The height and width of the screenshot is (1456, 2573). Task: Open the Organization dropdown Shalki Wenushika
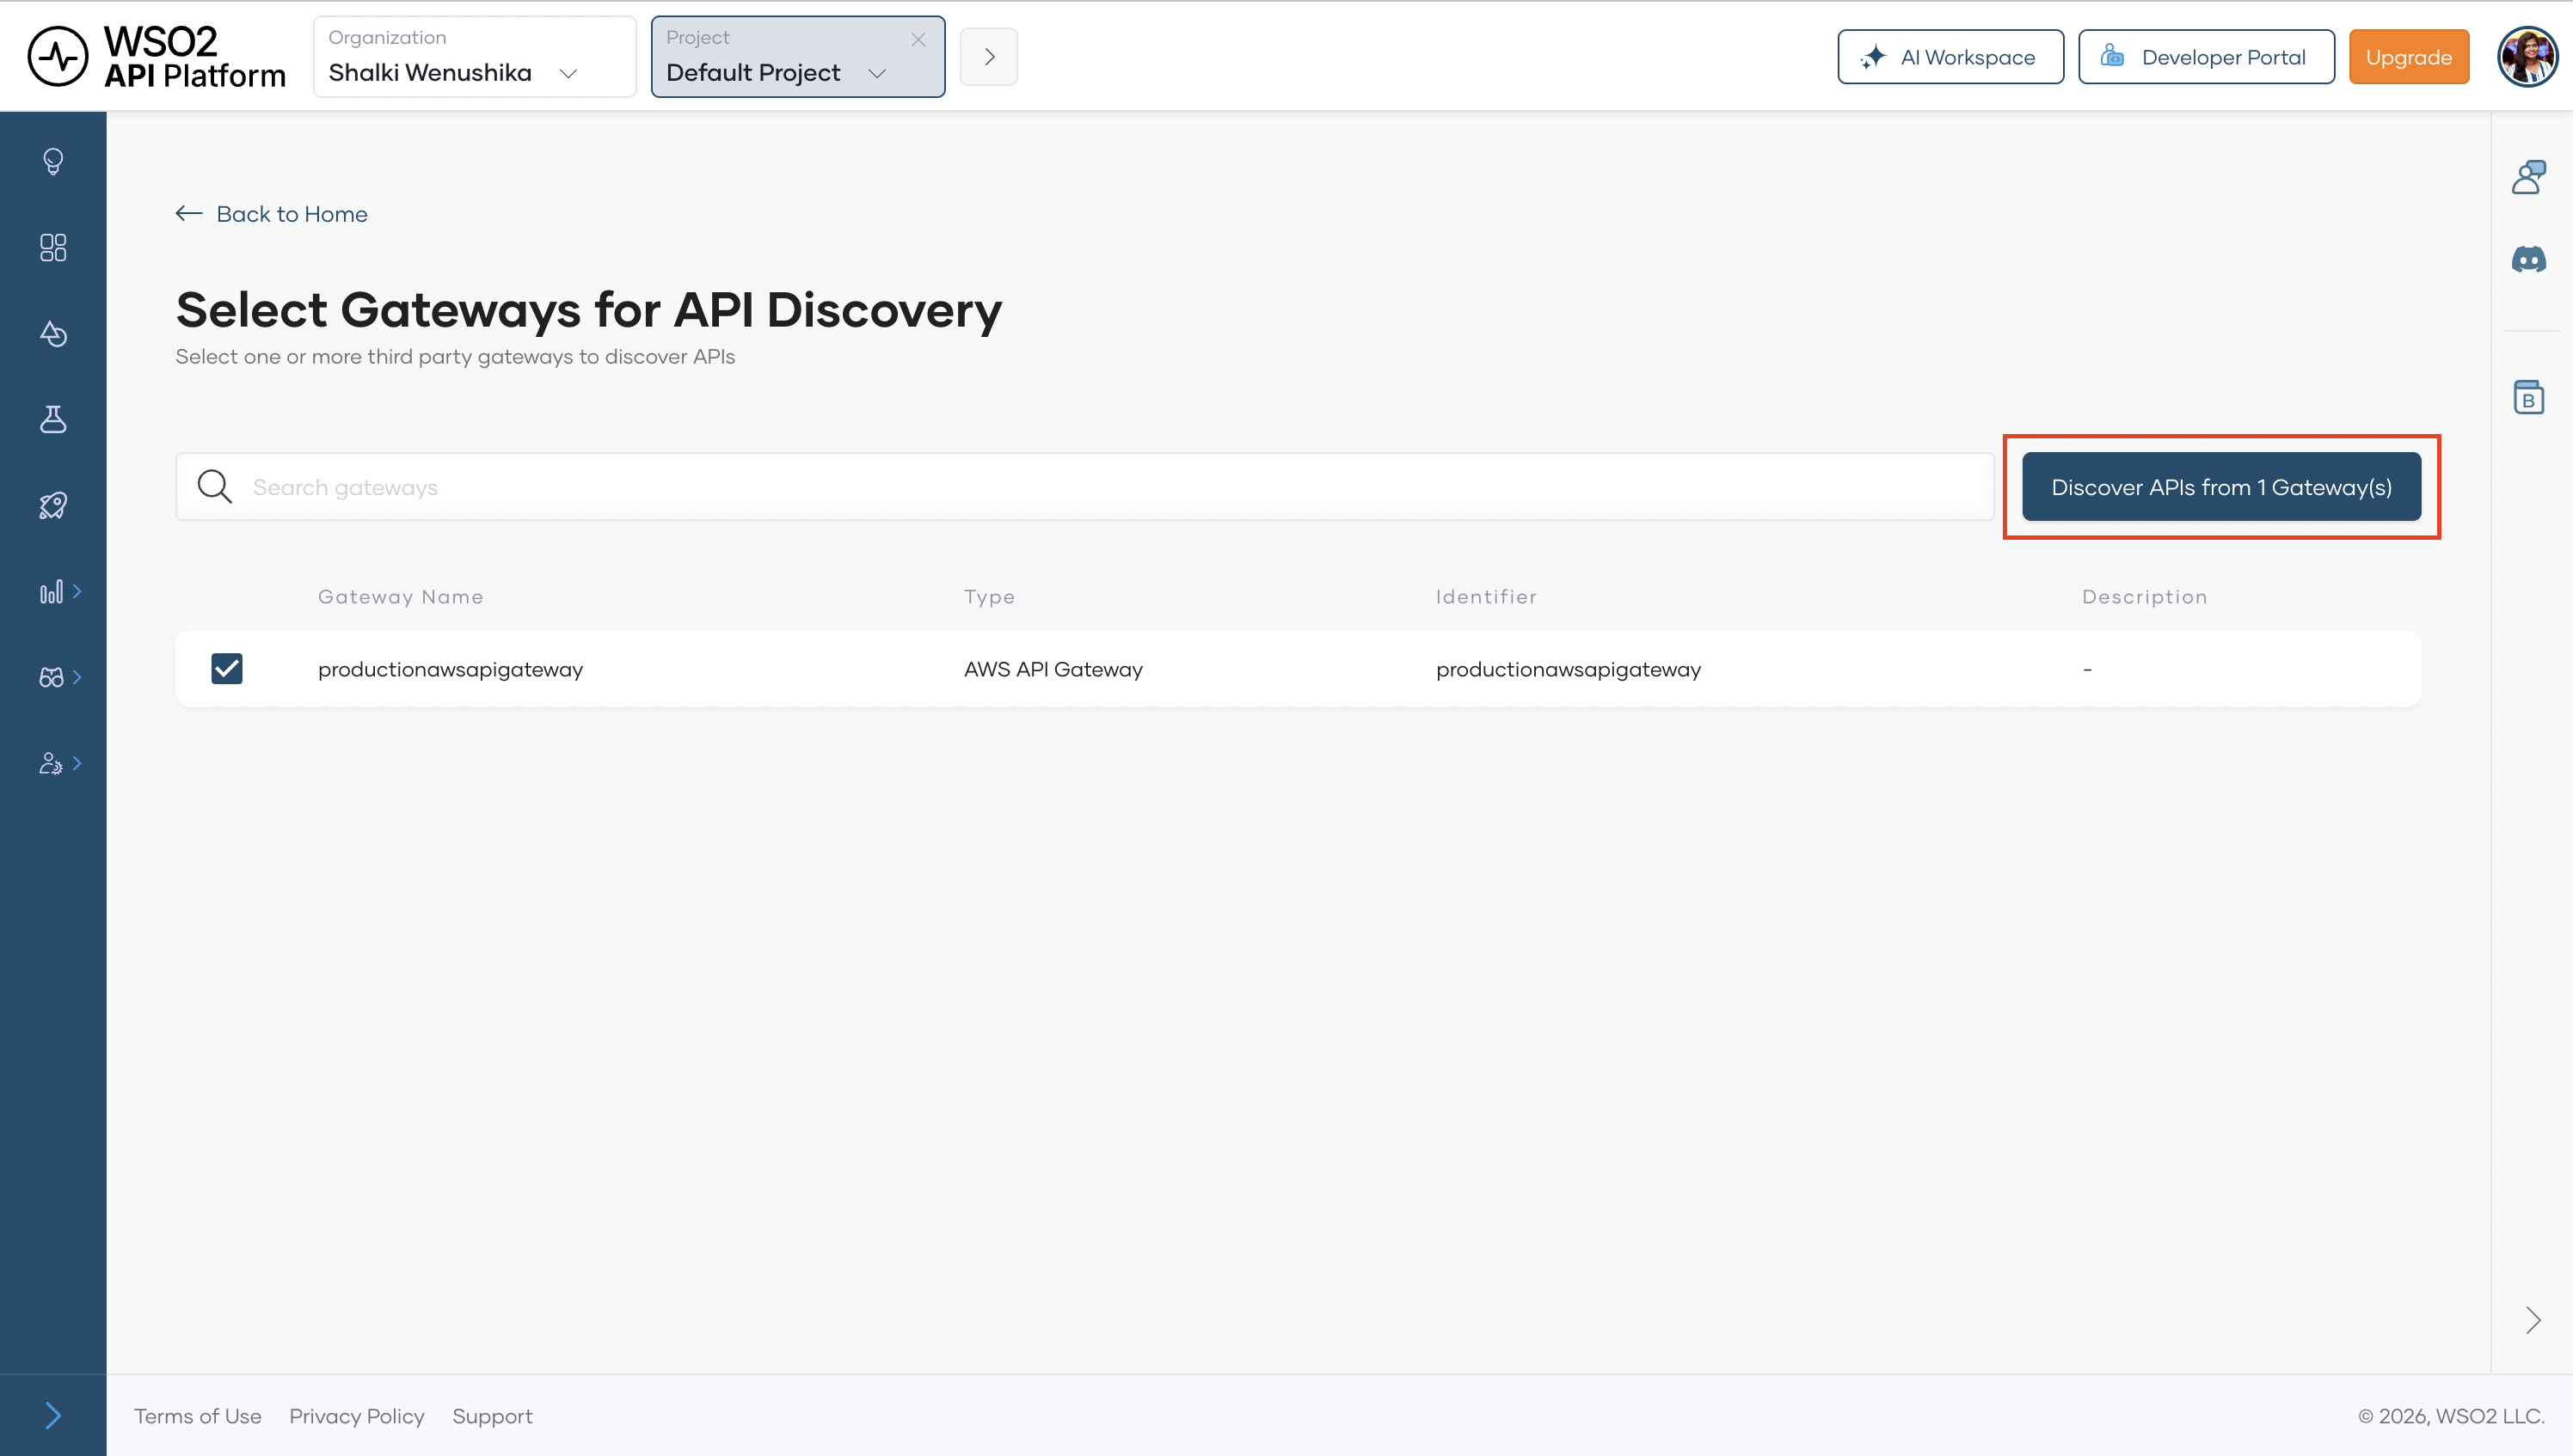pyautogui.click(x=474, y=57)
